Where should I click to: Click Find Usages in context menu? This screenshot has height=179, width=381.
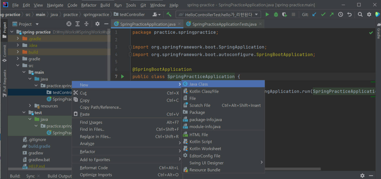[x=127, y=122]
